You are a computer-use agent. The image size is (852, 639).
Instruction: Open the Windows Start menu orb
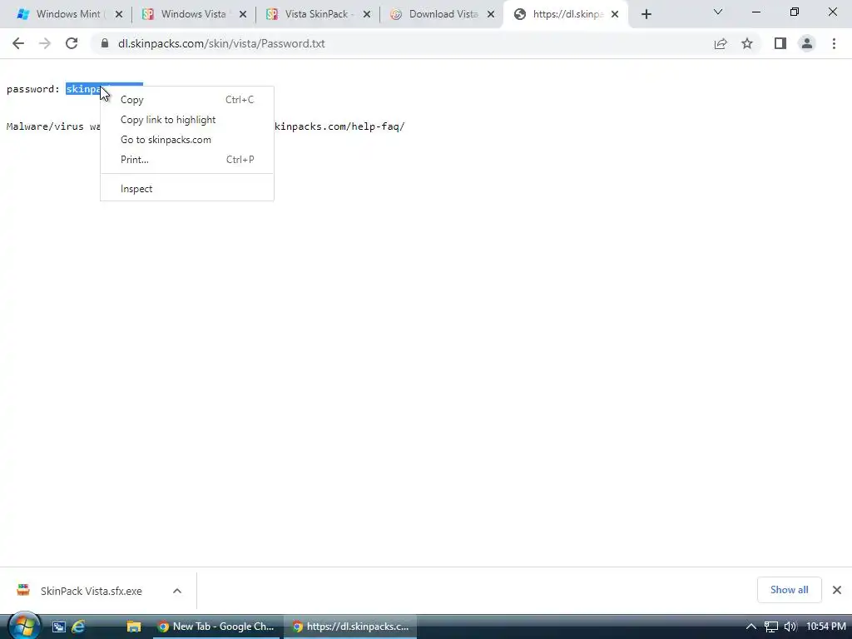coord(24,626)
